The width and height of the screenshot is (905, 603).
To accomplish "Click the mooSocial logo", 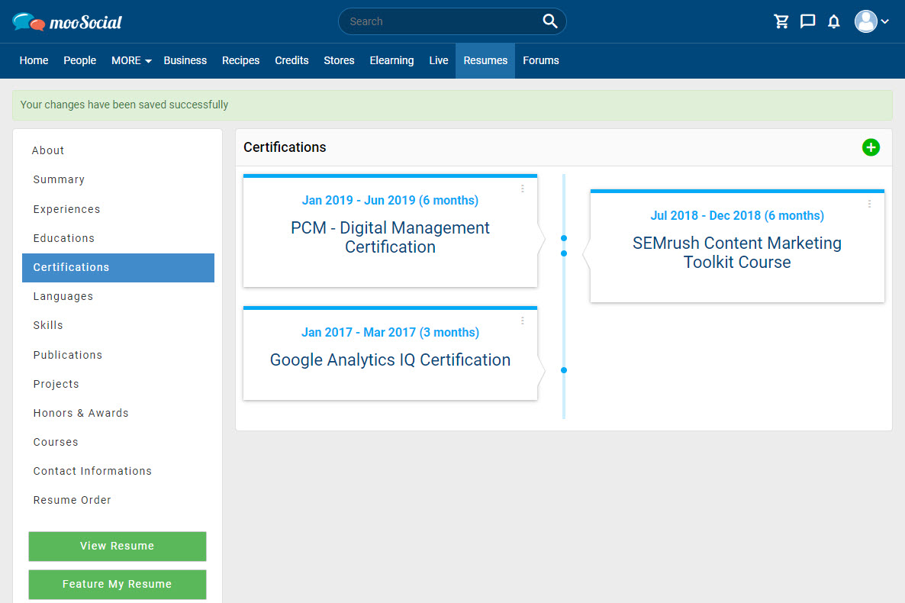I will pos(67,22).
